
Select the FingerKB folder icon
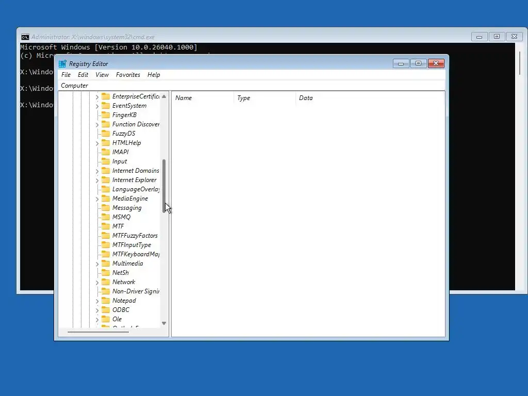[106, 115]
